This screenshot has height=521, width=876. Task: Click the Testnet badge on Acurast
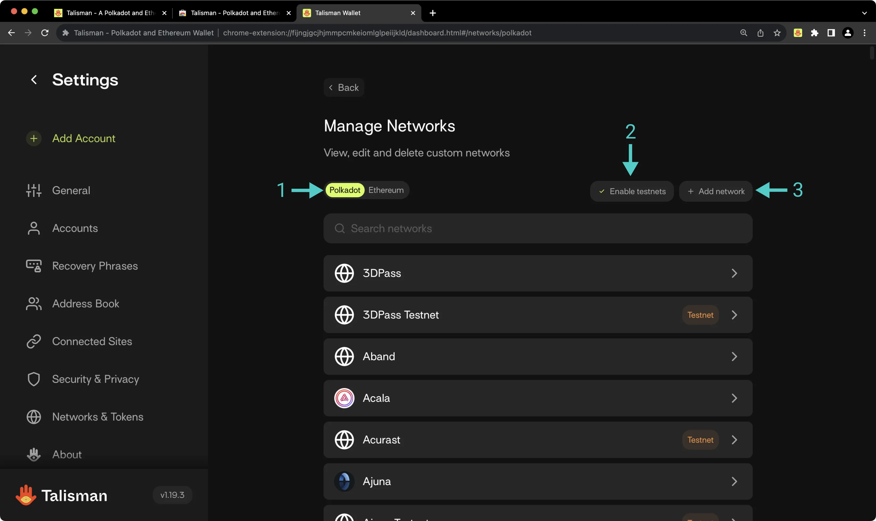coord(700,440)
